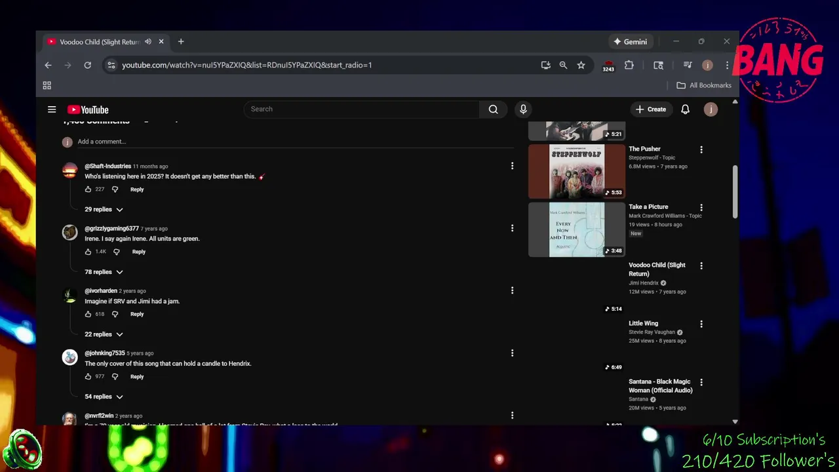Start voice search with the microphone icon
The width and height of the screenshot is (839, 472).
(523, 109)
